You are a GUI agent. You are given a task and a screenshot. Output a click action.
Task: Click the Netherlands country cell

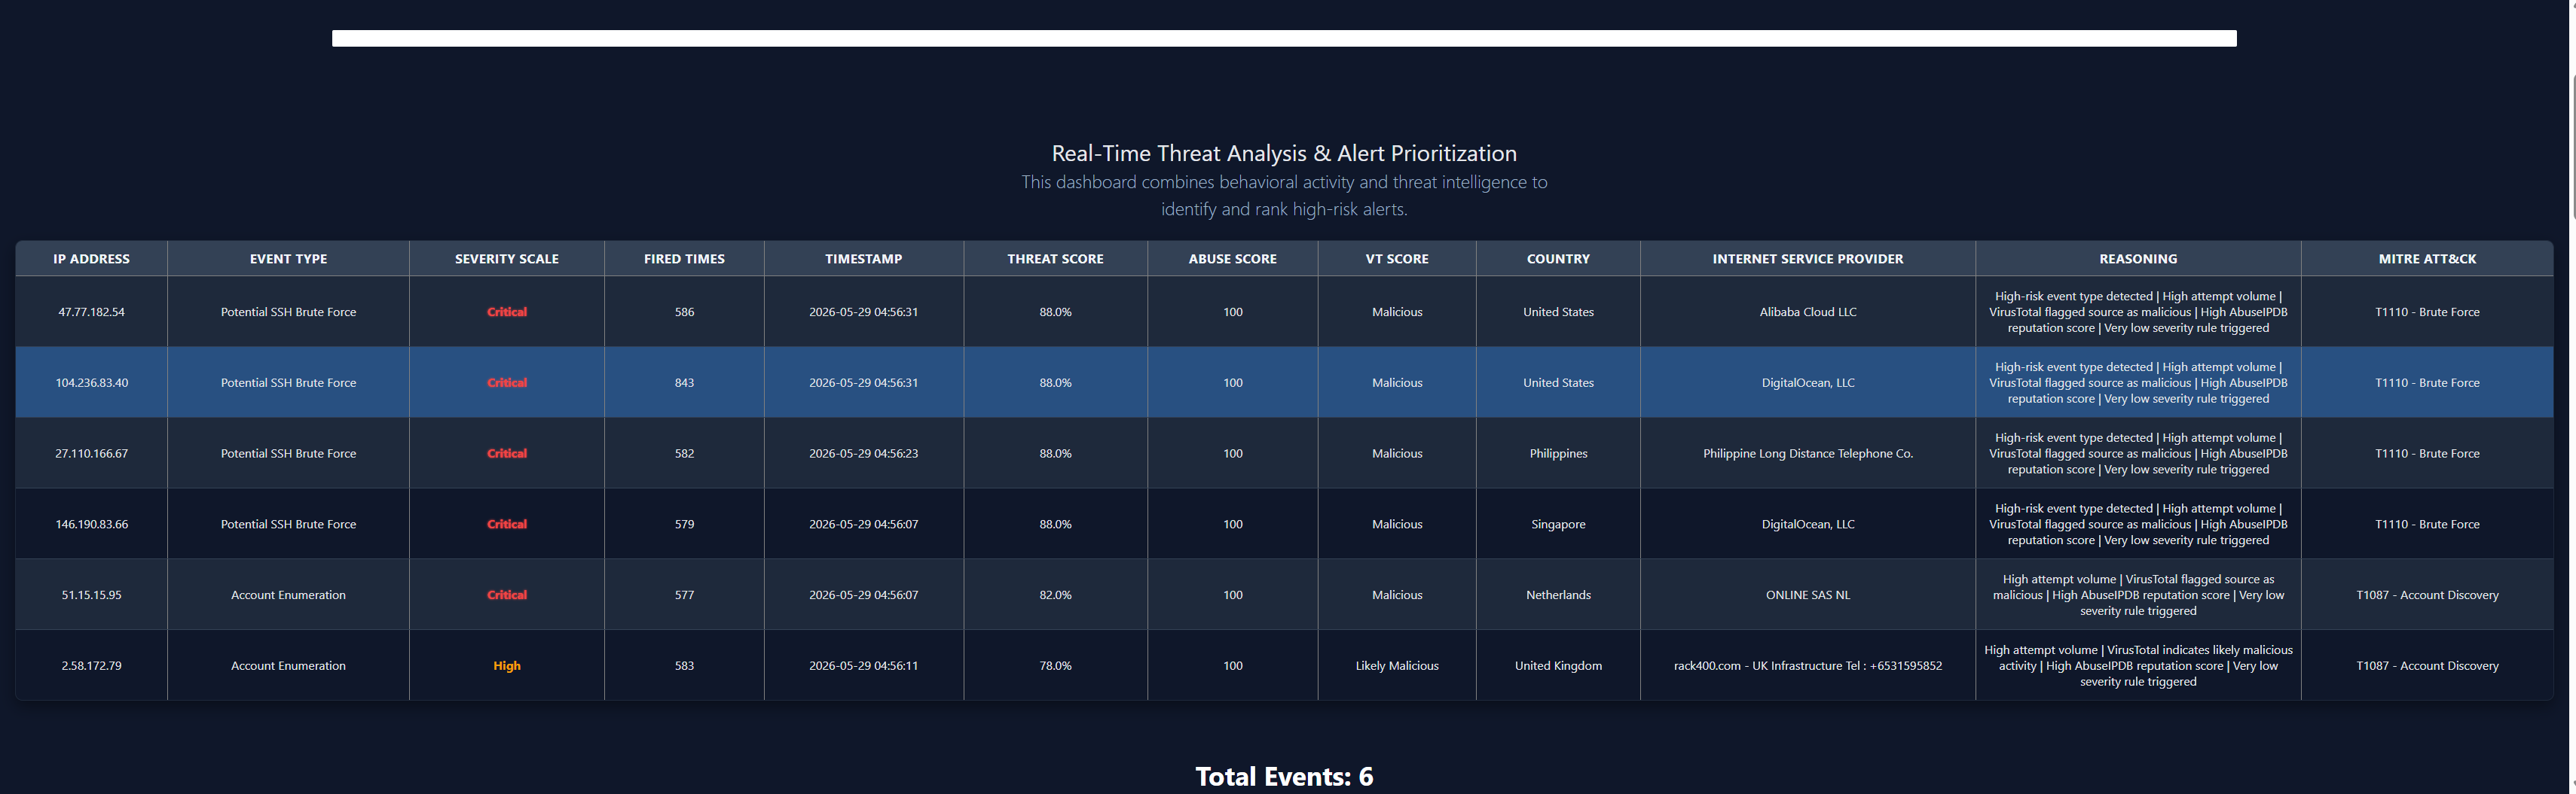click(x=1558, y=595)
